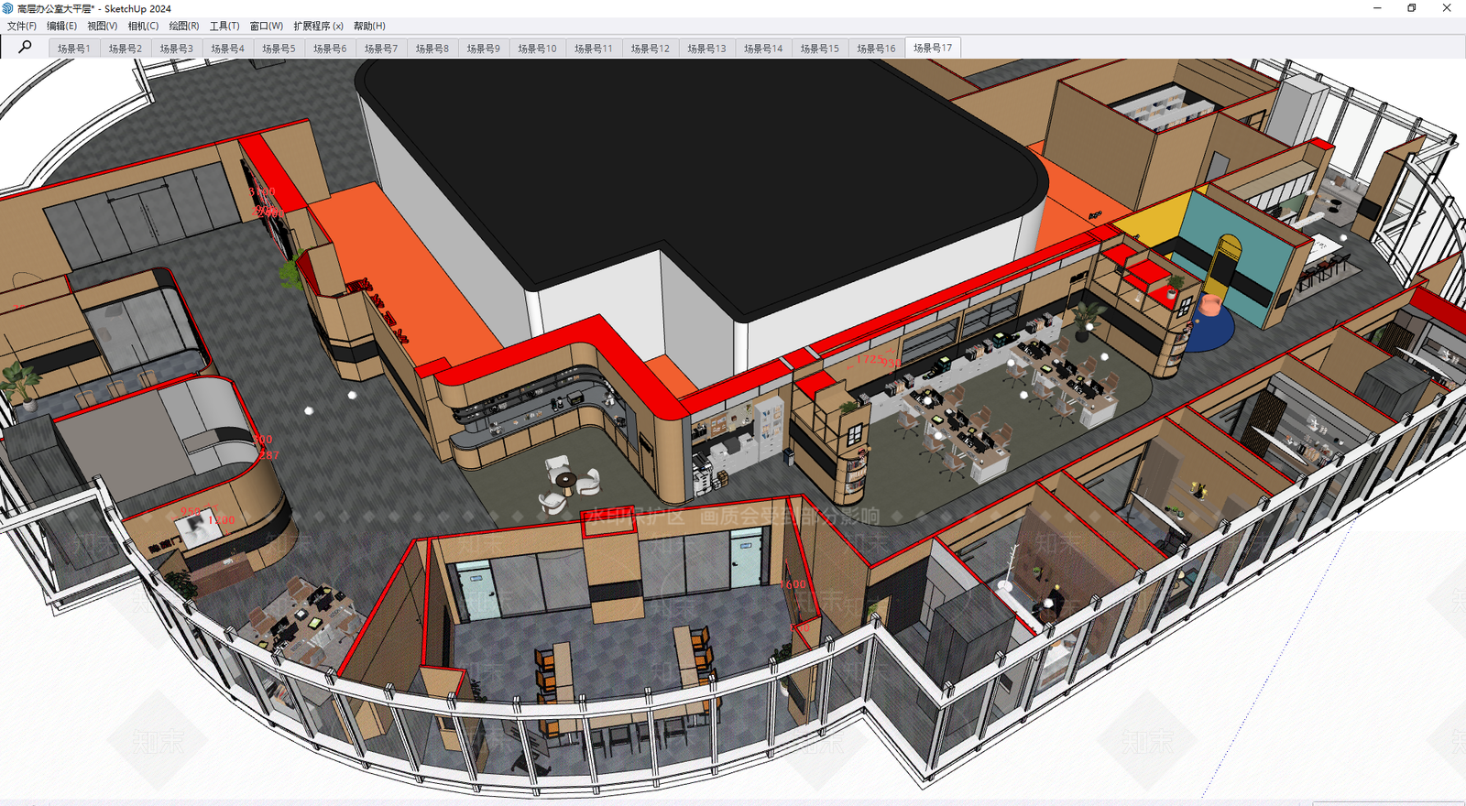Screen dimensions: 1466x806
Task: Open scene tab 场景号16
Action: (x=877, y=48)
